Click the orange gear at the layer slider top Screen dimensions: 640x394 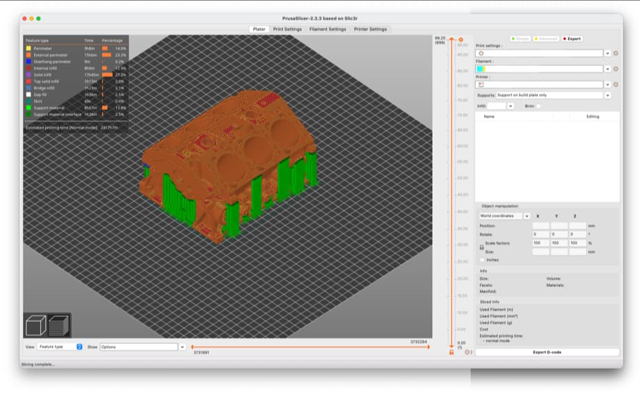[x=461, y=40]
